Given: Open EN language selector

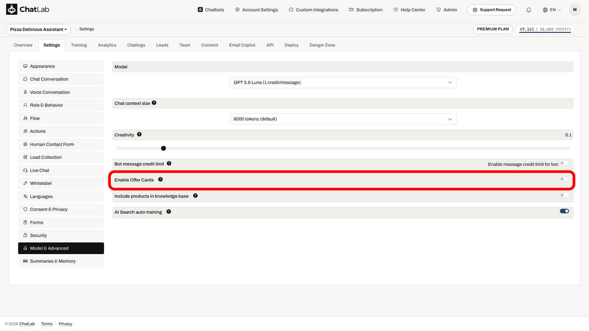Looking at the screenshot, I should pos(552,10).
